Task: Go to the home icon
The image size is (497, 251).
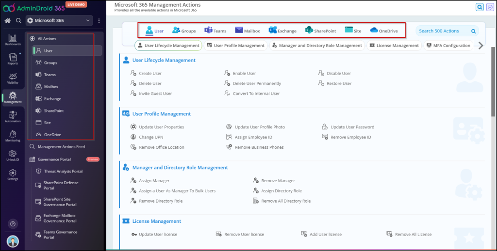Action: (8, 20)
